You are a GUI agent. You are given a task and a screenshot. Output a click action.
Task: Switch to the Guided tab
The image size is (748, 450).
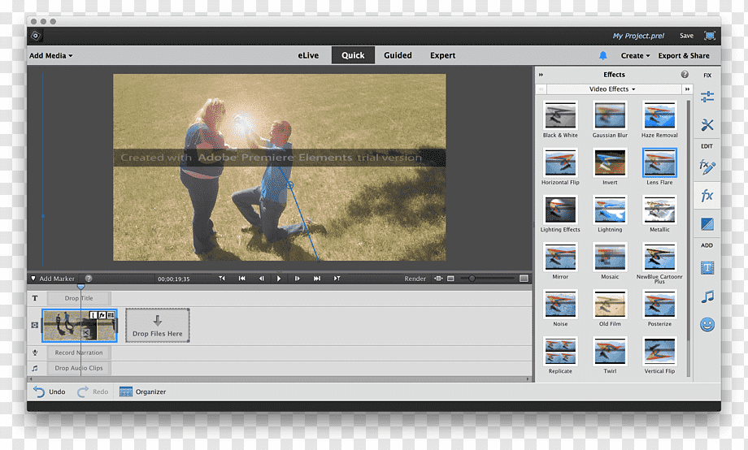pyautogui.click(x=398, y=55)
